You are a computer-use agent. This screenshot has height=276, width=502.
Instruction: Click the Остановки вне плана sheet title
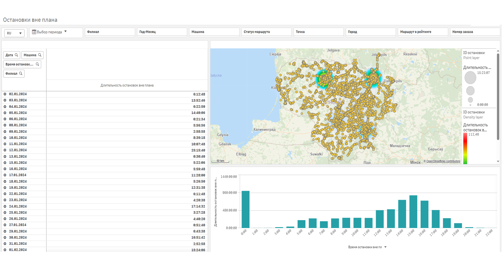30,20
